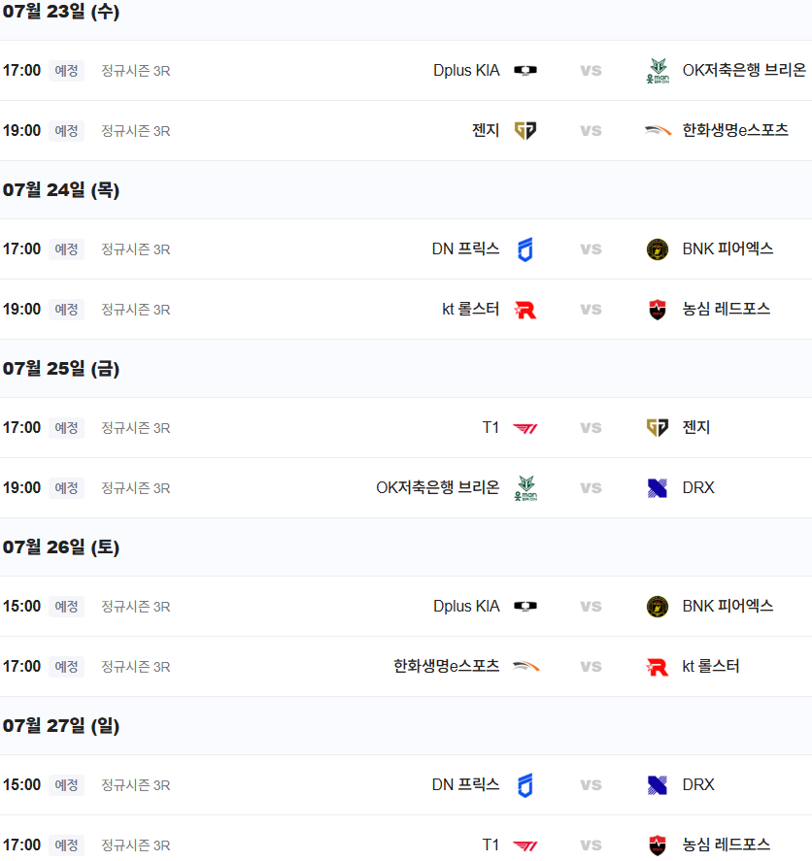Click 한화생명e스포츠 name on July 26
Image resolution: width=812 pixels, height=861 pixels.
tap(446, 667)
